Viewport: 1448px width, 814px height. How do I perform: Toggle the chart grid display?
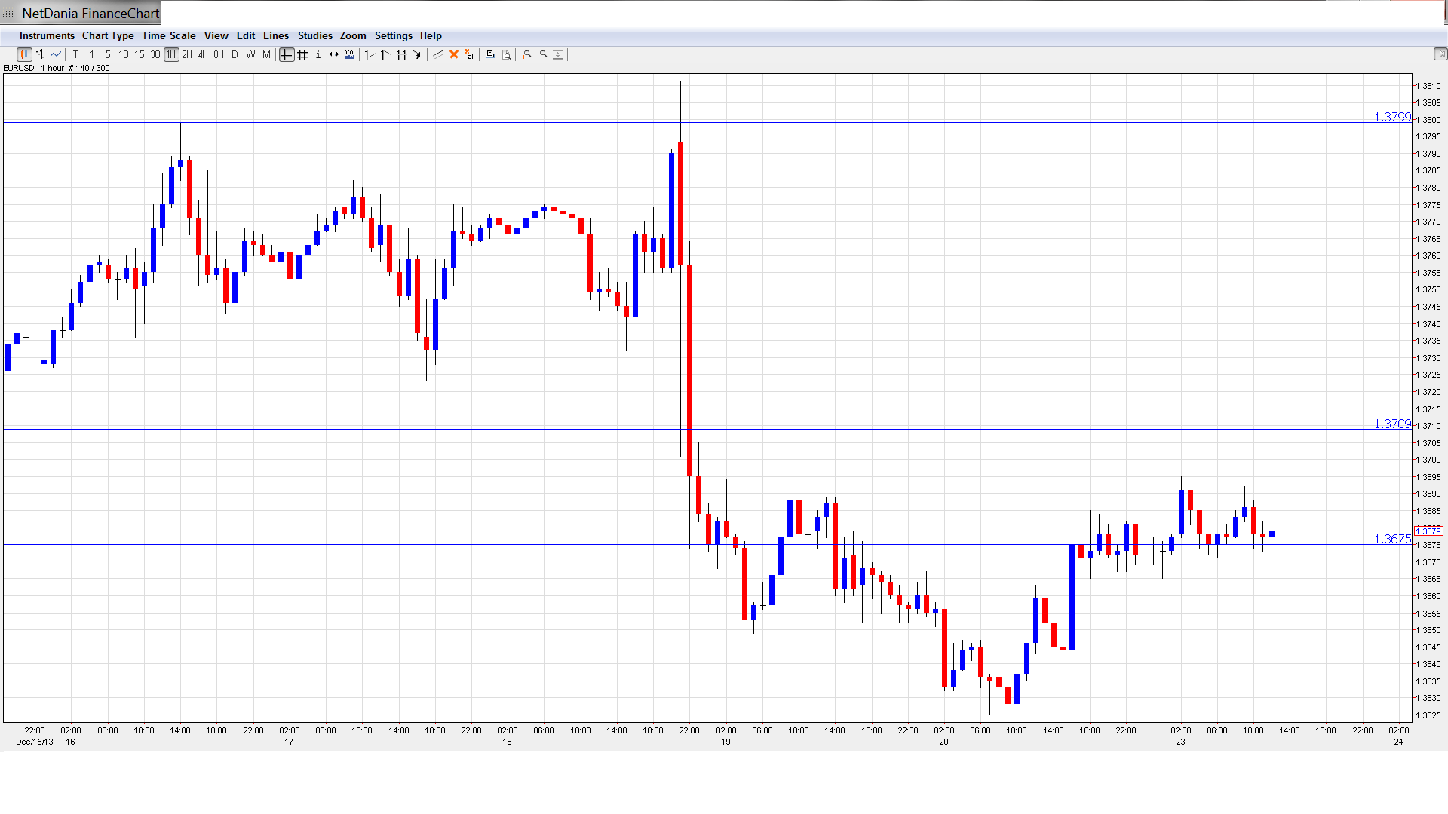pos(302,54)
